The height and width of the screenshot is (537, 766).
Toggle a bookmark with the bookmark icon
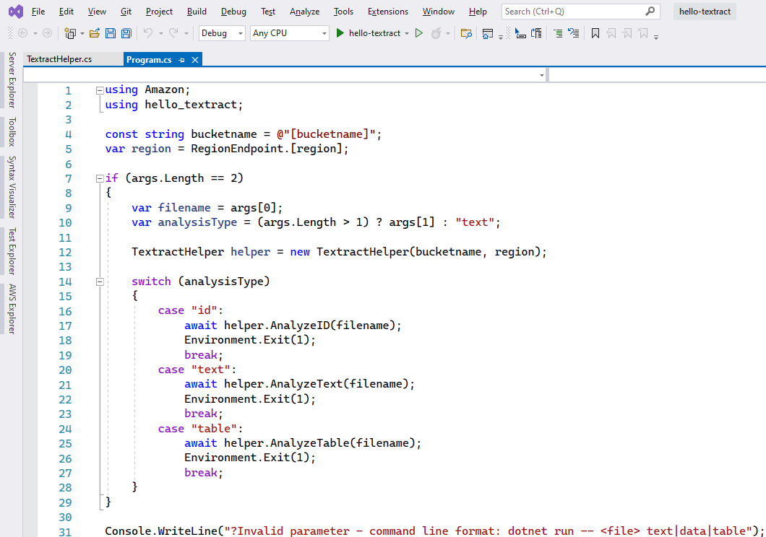(x=595, y=33)
